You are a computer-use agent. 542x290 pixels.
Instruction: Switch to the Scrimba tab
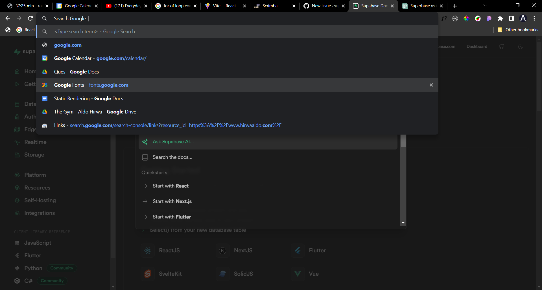pos(270,6)
